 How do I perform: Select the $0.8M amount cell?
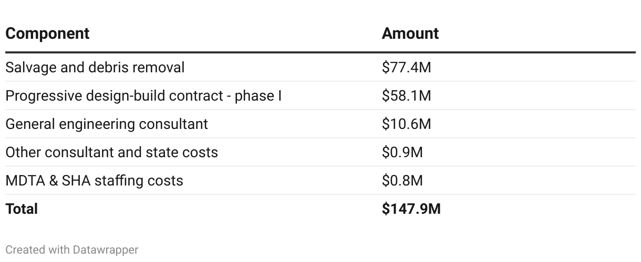[x=402, y=181]
